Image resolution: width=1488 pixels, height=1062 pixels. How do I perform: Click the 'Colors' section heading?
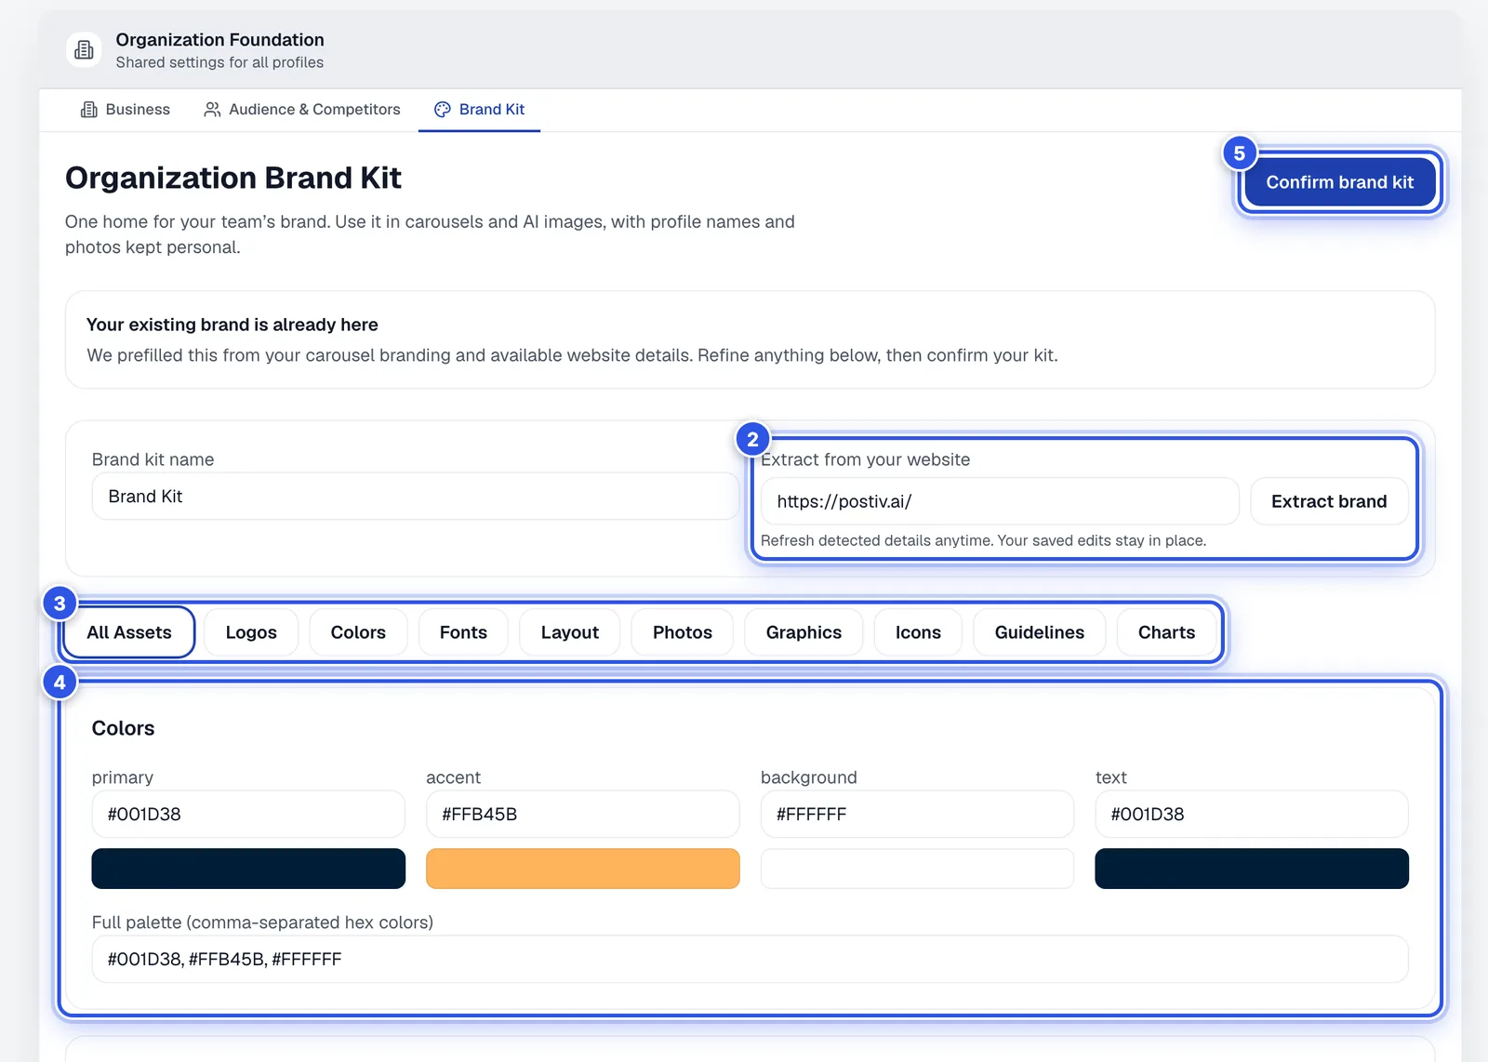pos(123,728)
